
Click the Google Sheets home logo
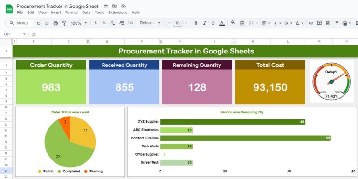[9, 9]
